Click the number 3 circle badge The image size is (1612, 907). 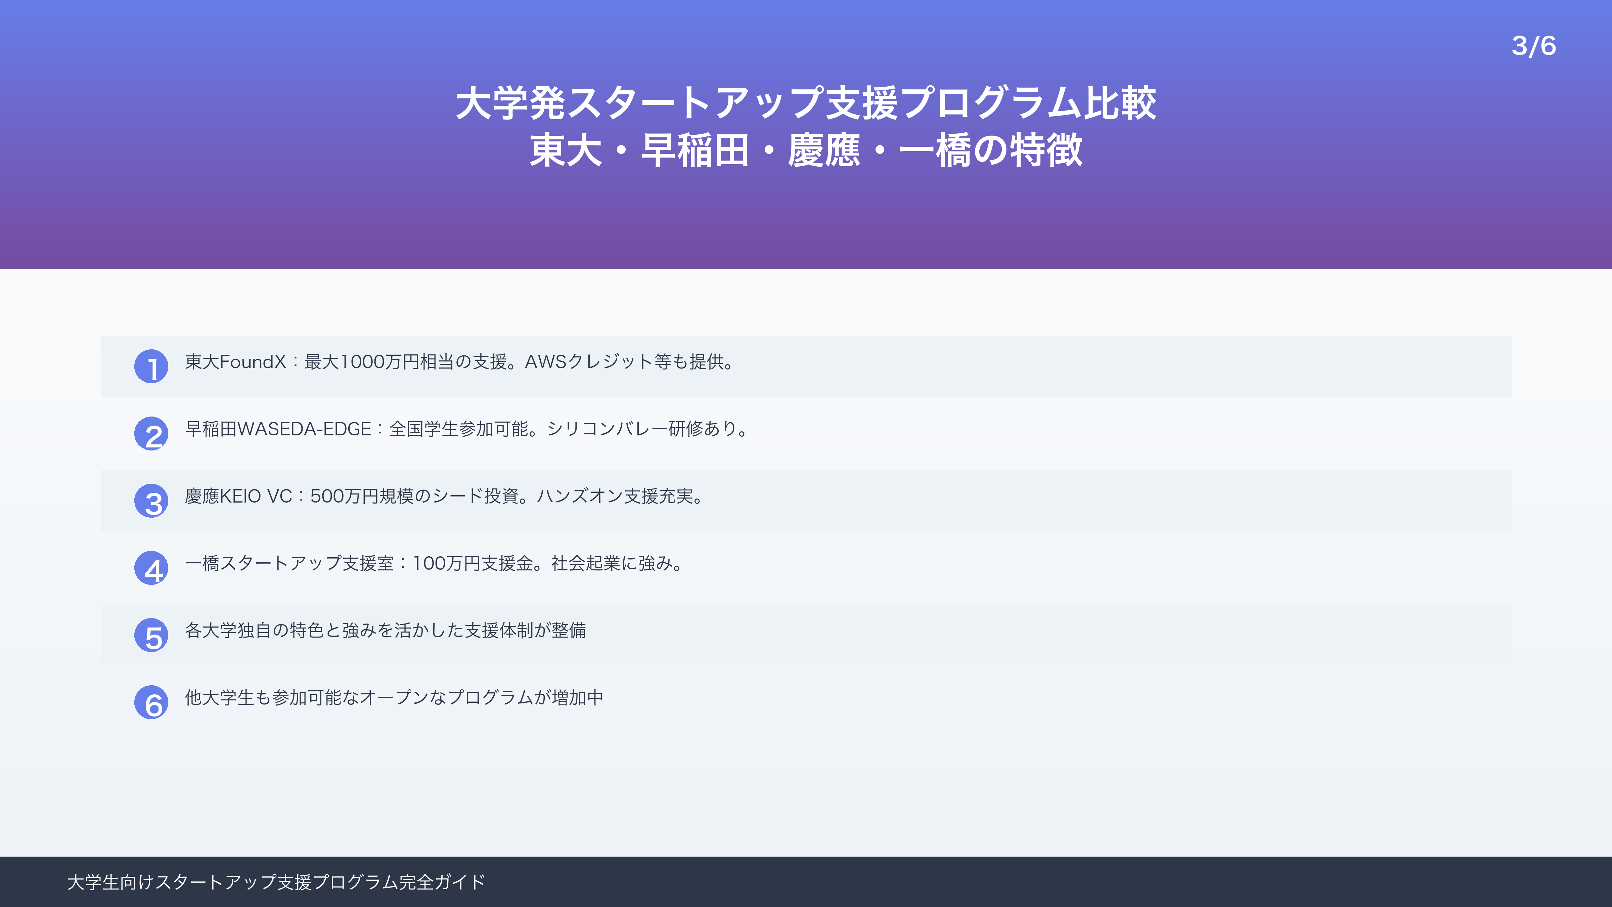(x=151, y=501)
